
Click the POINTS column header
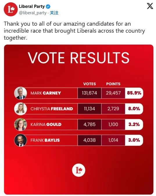(x=113, y=84)
